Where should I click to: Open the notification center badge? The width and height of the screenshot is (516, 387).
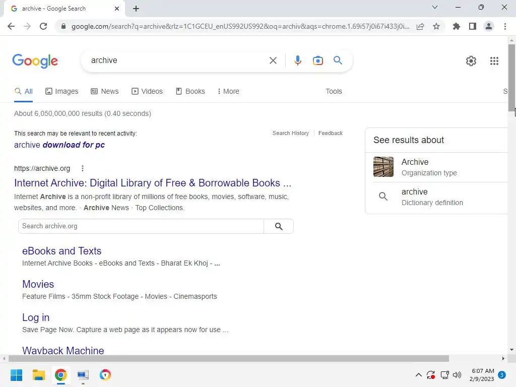point(502,375)
